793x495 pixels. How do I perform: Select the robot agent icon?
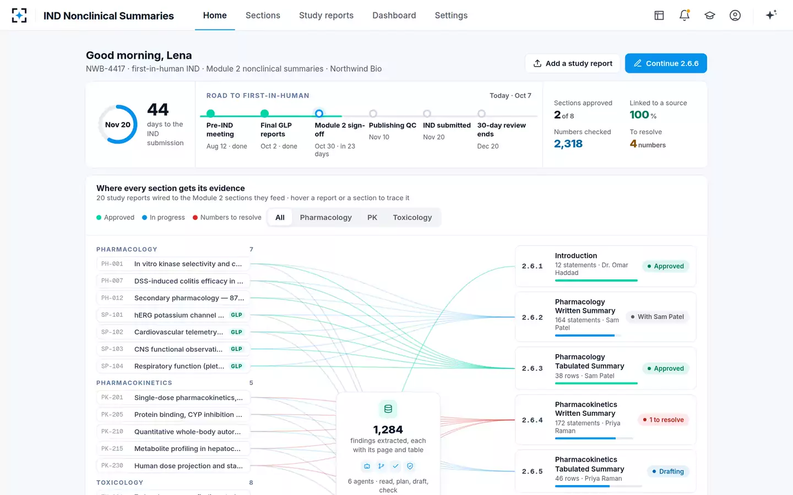367,466
